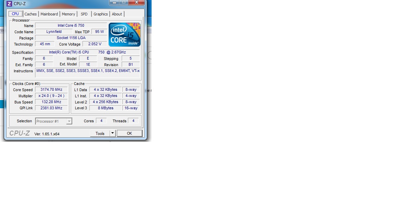Image resolution: width=396 pixels, height=222 pixels.
Task: Click the Model value E
Action: (x=88, y=58)
